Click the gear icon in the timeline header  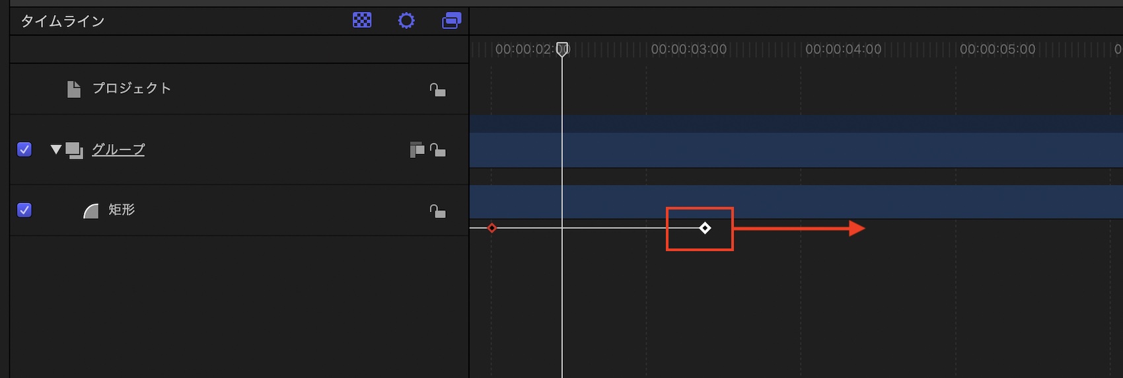pos(406,20)
